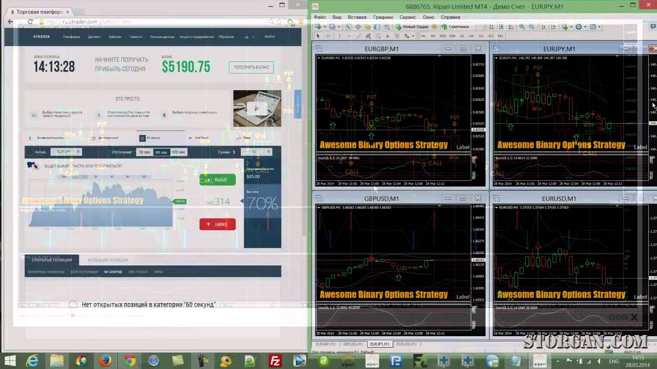
Task: Open the Вставка menu
Action: [357, 17]
